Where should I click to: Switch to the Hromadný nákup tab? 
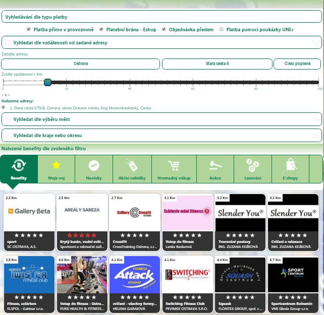[174, 169]
